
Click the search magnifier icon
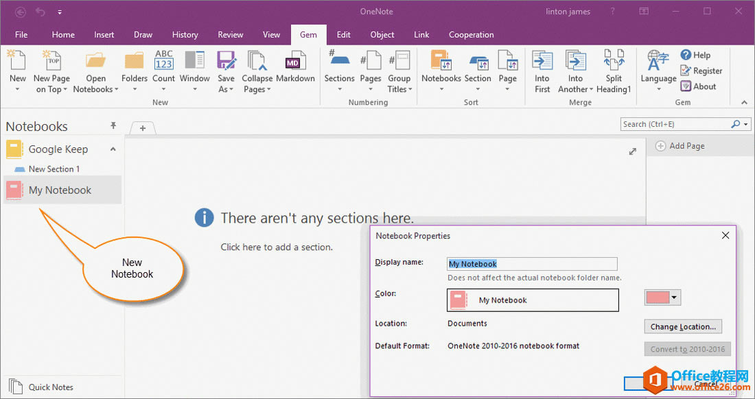pos(735,124)
